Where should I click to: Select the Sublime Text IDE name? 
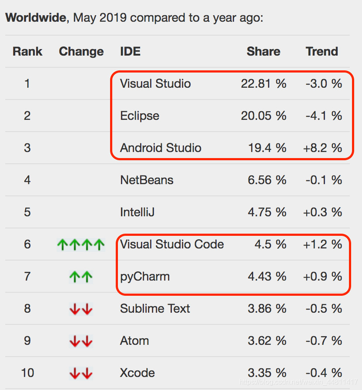click(x=155, y=308)
